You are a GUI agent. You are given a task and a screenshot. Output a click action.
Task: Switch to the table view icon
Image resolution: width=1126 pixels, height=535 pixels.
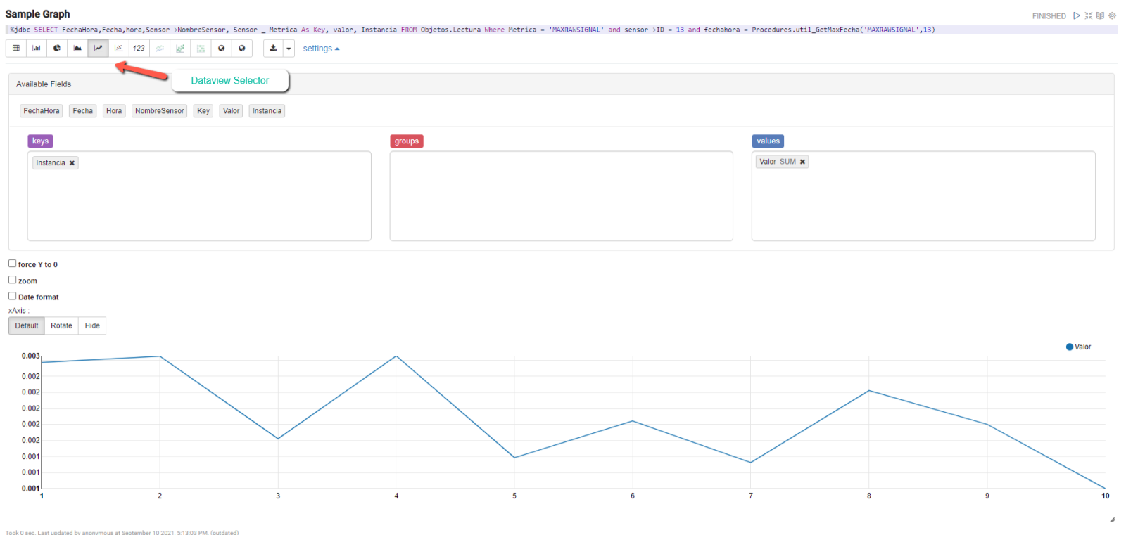pyautogui.click(x=16, y=49)
